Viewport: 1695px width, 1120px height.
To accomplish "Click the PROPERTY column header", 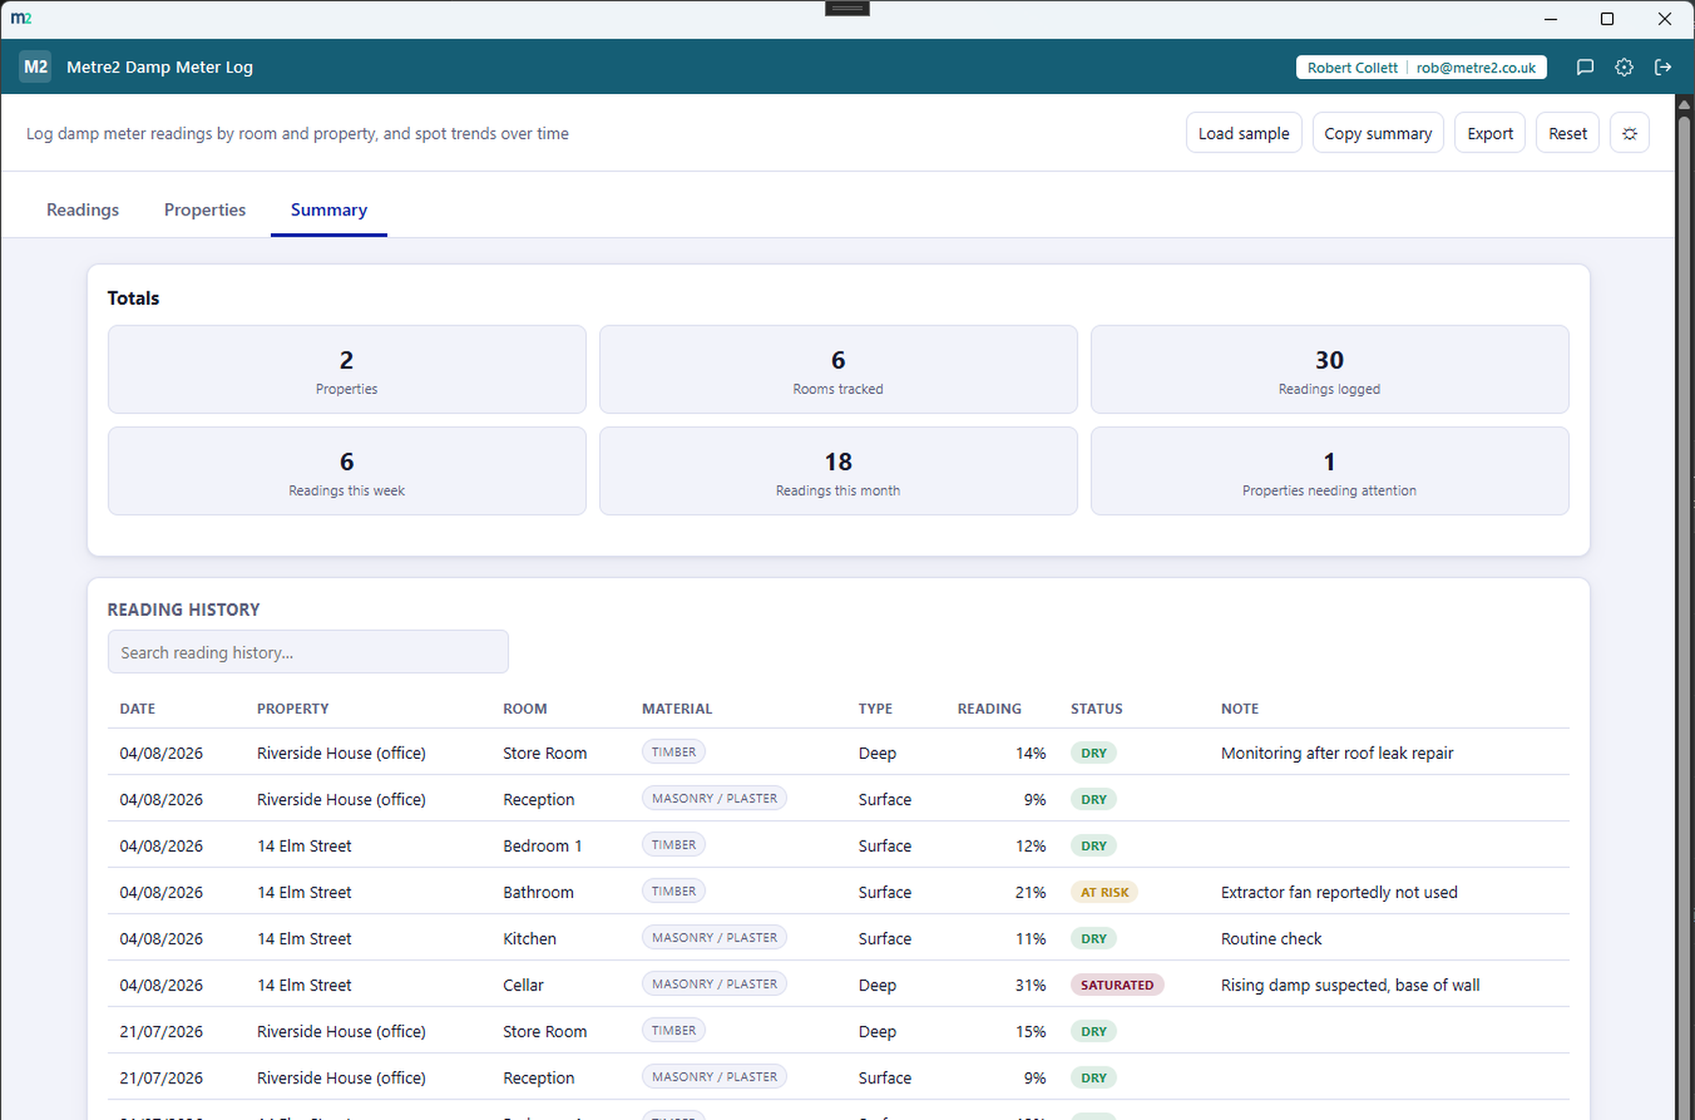I will pyautogui.click(x=293, y=708).
